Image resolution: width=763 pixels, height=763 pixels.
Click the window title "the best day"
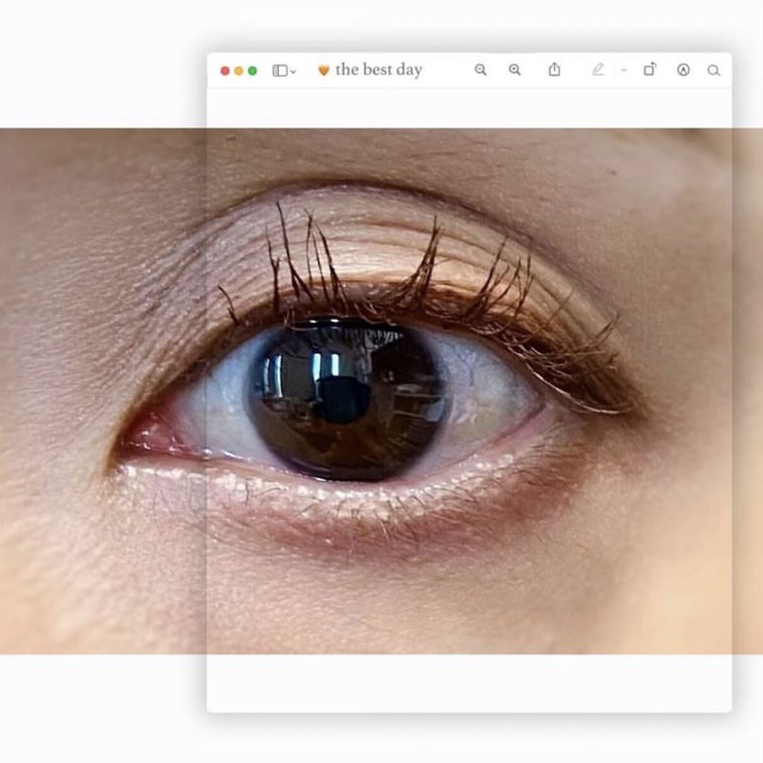(378, 70)
